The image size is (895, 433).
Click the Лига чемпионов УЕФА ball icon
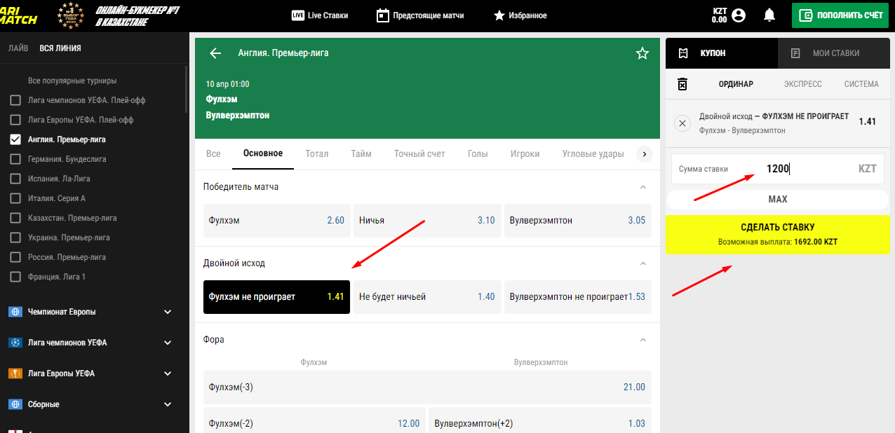(x=15, y=343)
